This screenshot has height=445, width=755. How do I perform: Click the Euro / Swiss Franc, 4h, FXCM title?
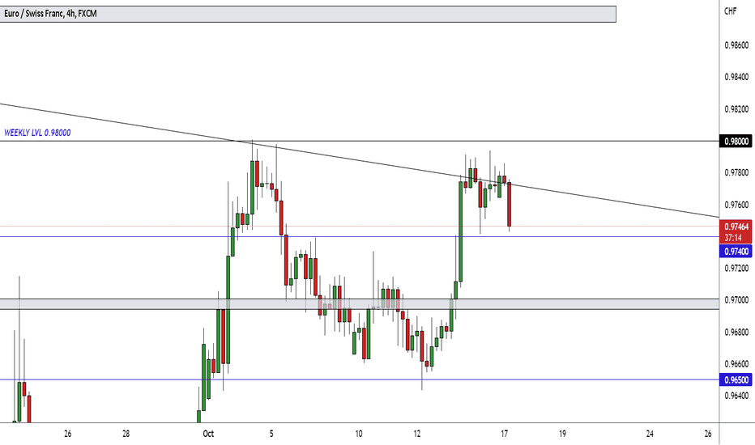(x=50, y=14)
